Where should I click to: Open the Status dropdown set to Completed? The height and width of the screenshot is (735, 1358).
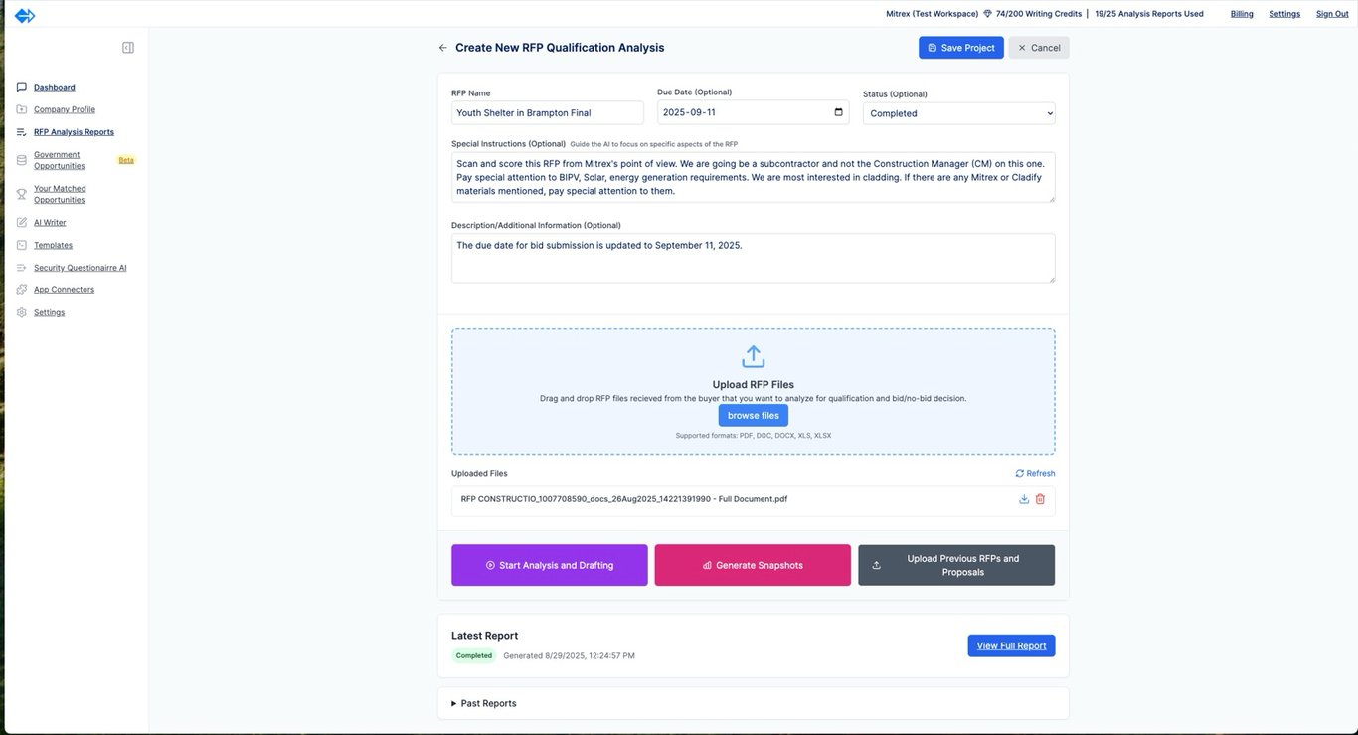pos(959,113)
